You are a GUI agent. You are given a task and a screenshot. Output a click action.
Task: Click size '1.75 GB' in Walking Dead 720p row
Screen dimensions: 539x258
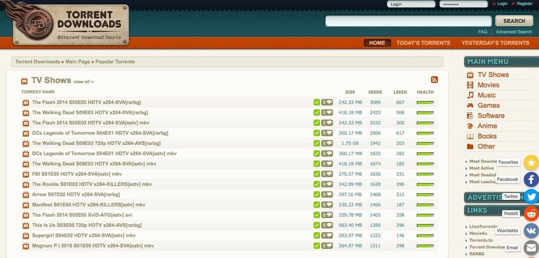350,143
